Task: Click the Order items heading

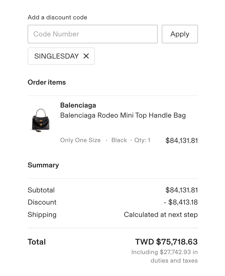Action: tap(47, 82)
